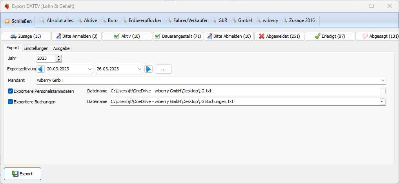Click the Export button
Screen dimensions: 399x184
pos(22,174)
